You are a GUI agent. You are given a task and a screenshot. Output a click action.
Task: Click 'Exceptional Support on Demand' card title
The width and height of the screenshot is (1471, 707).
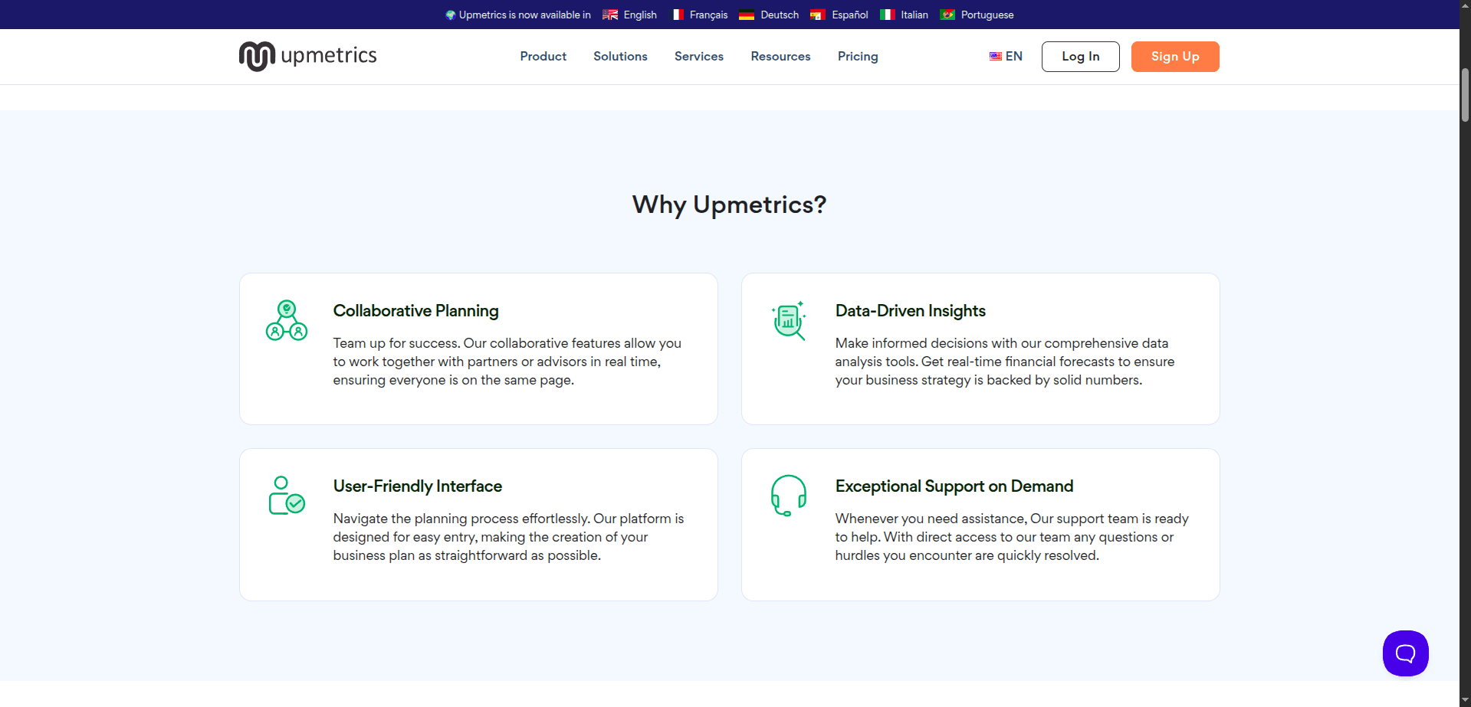click(954, 486)
